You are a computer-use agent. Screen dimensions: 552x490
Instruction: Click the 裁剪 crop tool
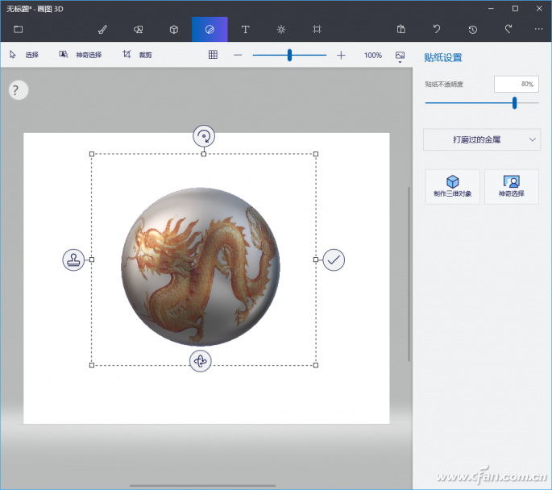click(137, 55)
